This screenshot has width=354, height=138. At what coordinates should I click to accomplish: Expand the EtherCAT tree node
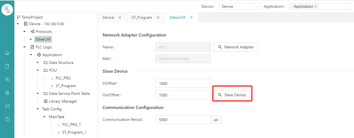point(31,40)
